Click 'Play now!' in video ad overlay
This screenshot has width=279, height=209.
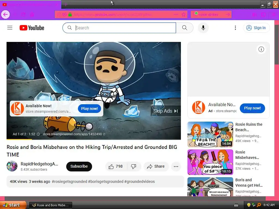pos(89,109)
